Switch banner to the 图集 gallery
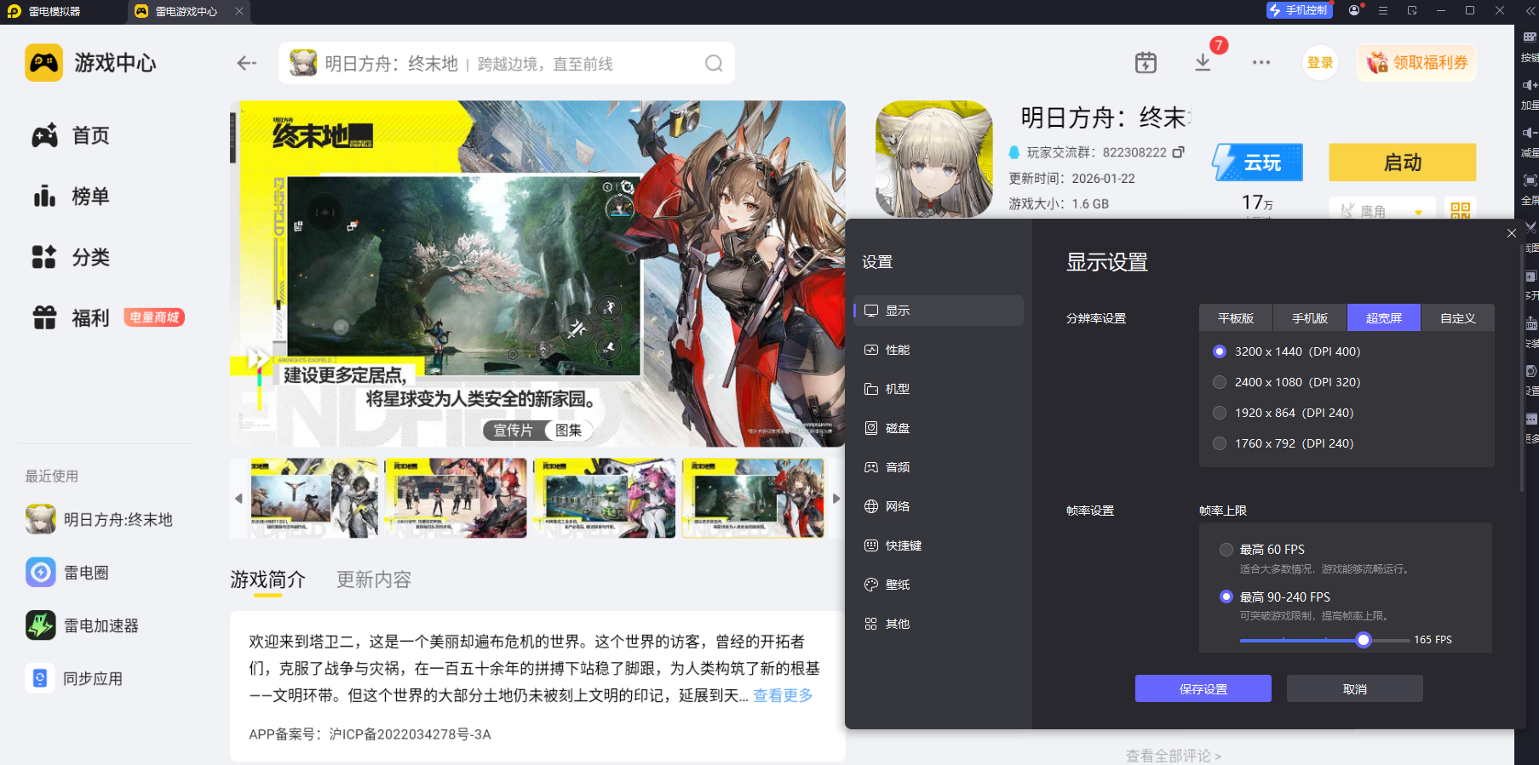1539x765 pixels. click(x=568, y=431)
